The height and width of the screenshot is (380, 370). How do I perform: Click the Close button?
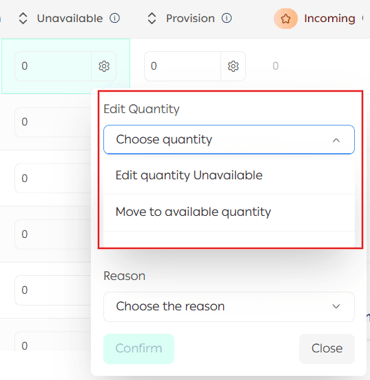click(327, 349)
